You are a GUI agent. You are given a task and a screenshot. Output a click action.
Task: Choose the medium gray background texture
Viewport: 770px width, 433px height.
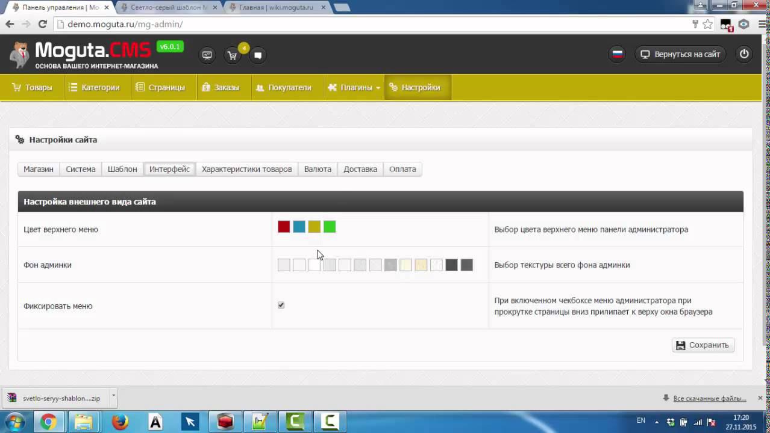tap(390, 265)
